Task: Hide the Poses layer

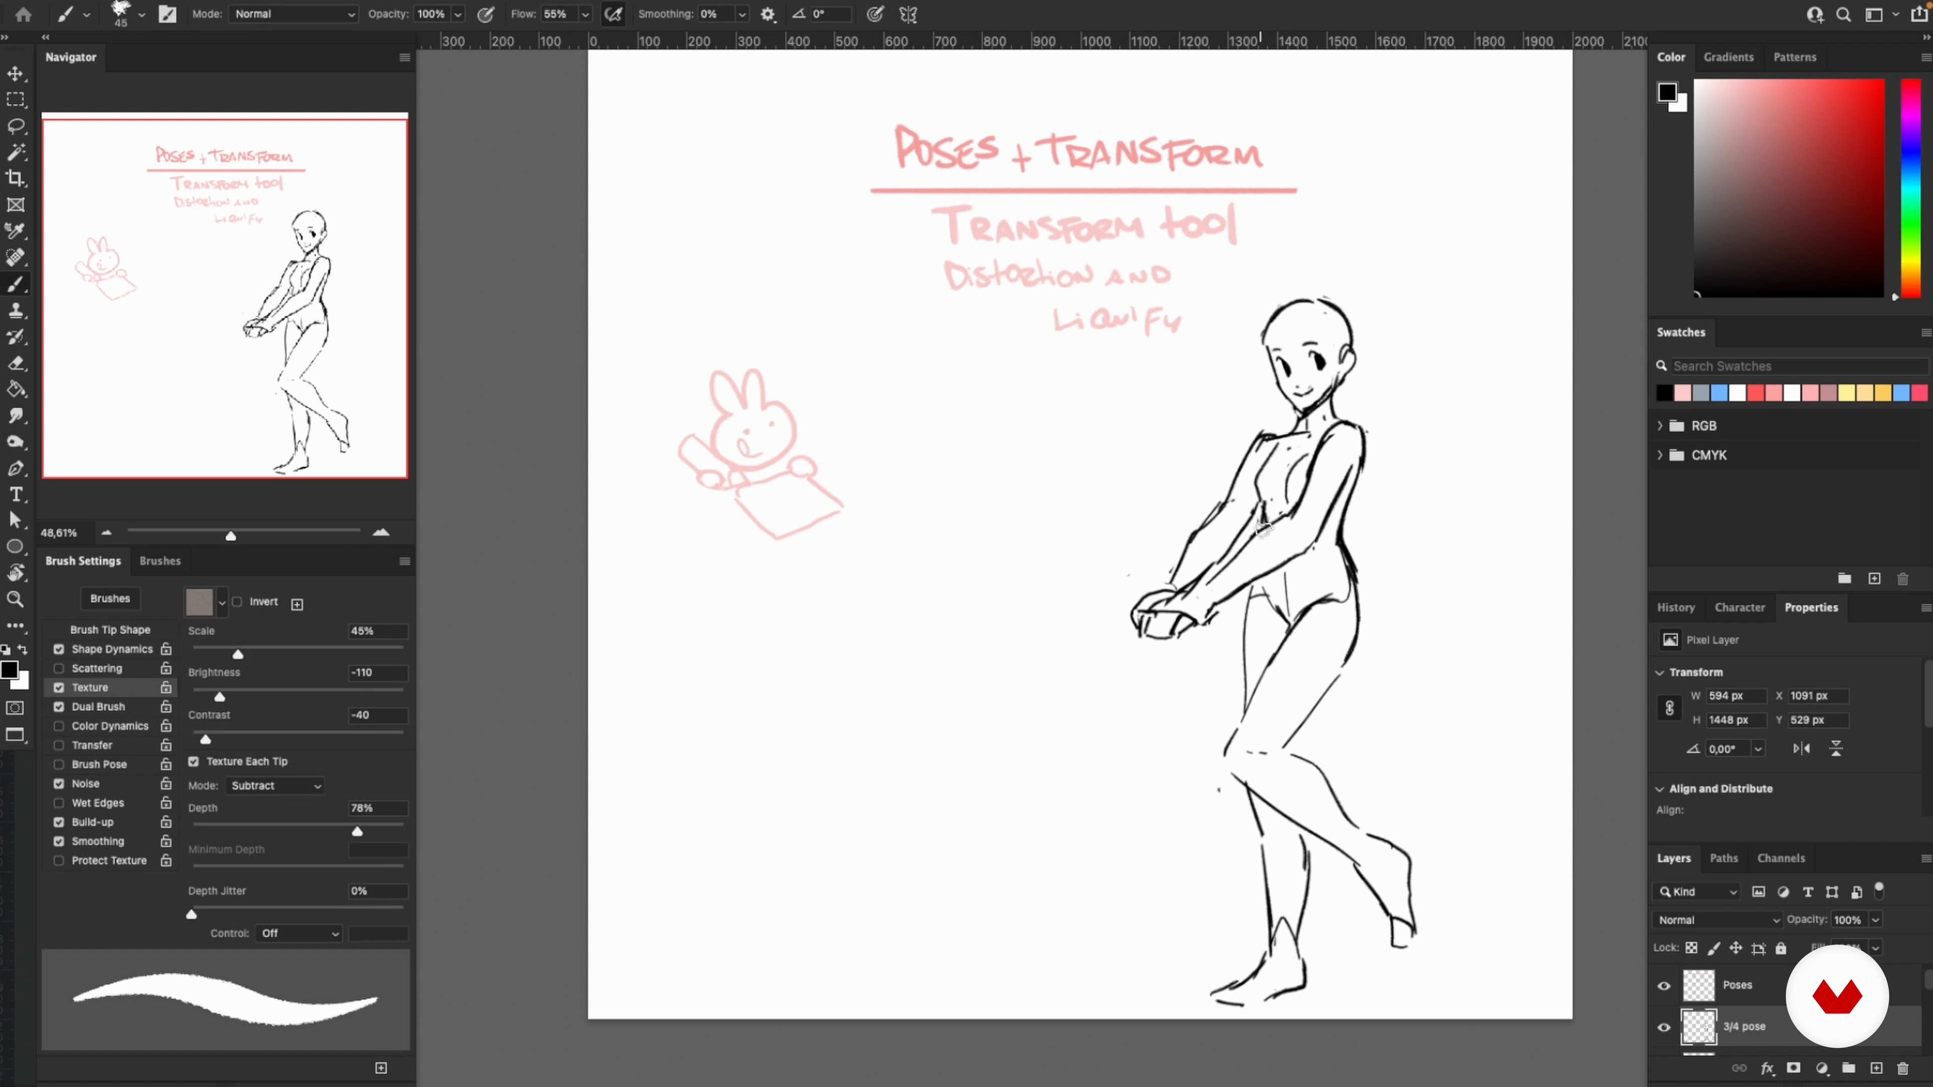Action: click(x=1664, y=986)
